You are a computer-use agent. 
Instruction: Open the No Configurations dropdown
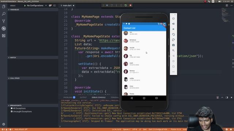coord(37,5)
